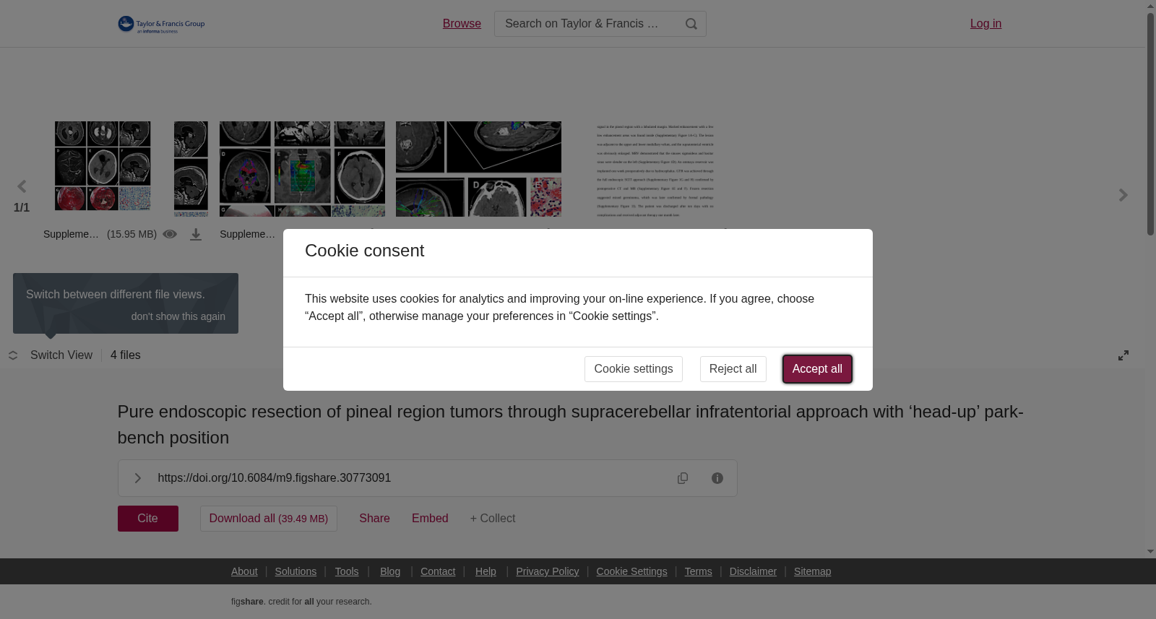Open the Share options
The image size is (1156, 619).
pyautogui.click(x=374, y=519)
